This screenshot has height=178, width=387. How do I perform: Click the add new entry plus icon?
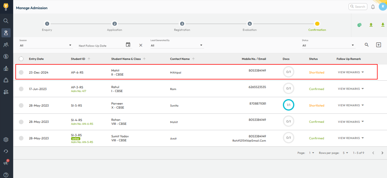tap(378, 45)
